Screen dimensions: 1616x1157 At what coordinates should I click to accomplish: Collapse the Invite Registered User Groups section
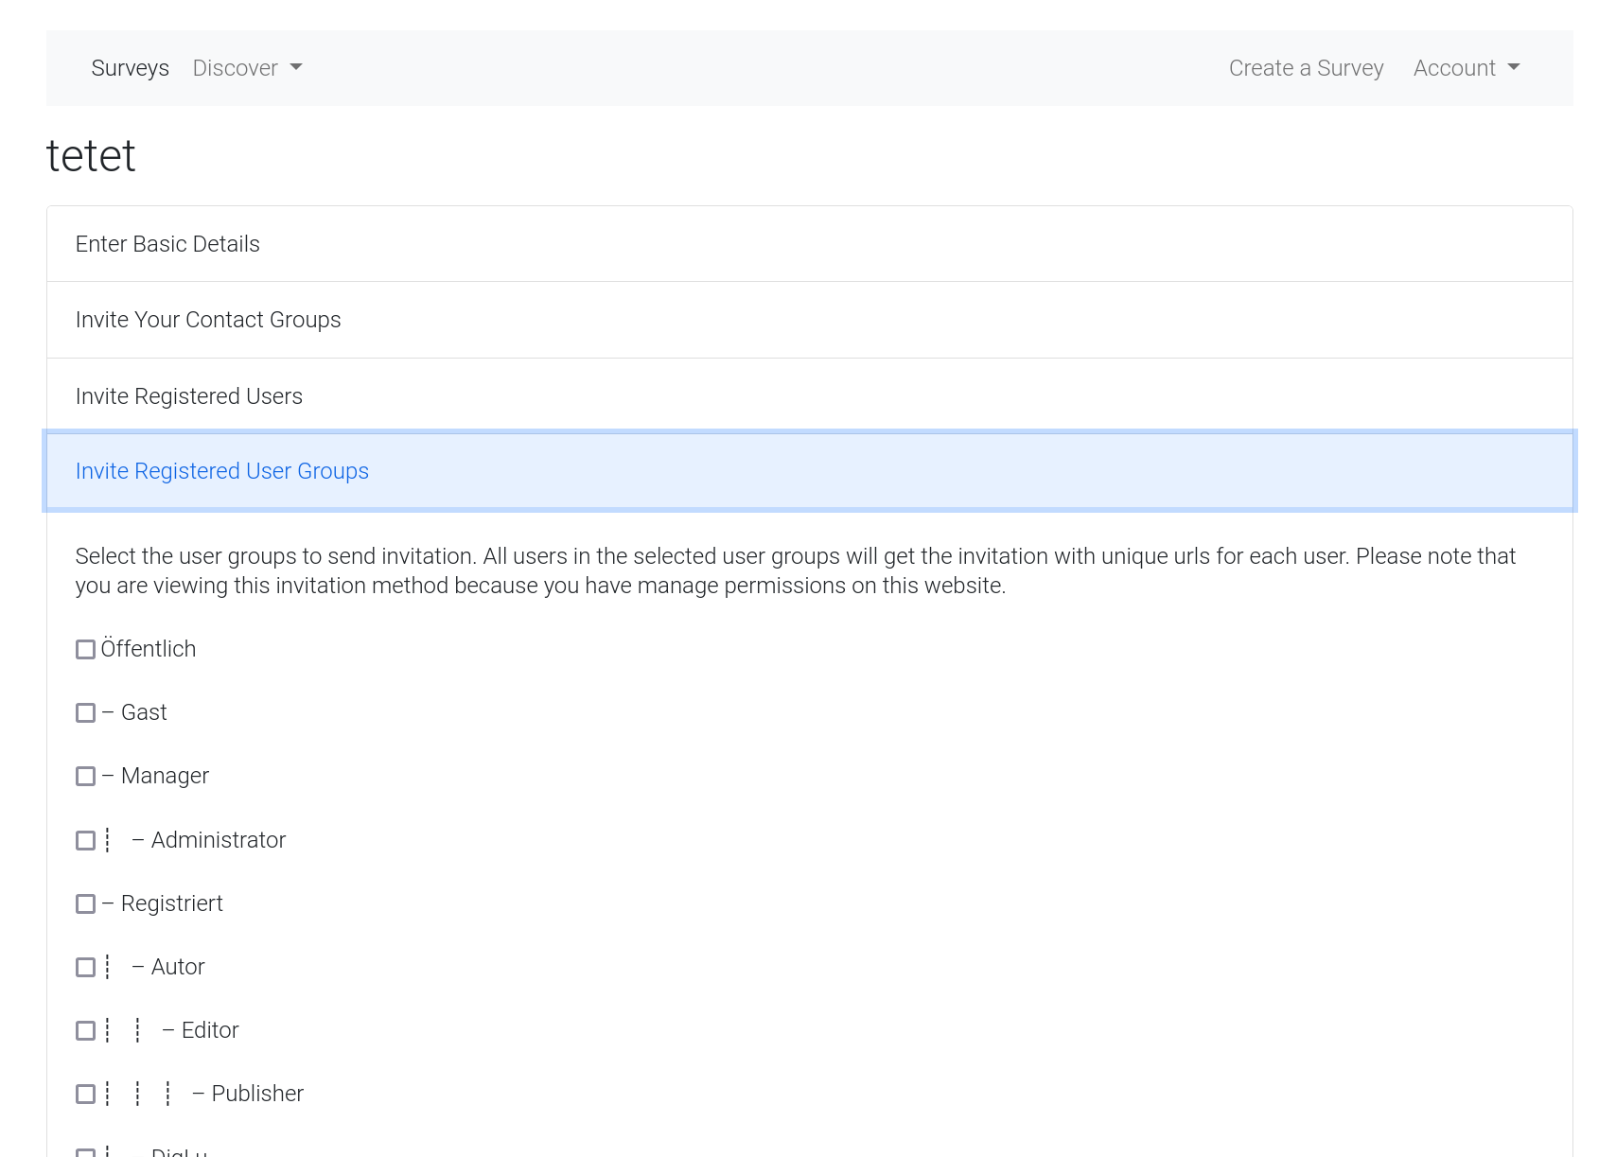pyautogui.click(x=222, y=471)
